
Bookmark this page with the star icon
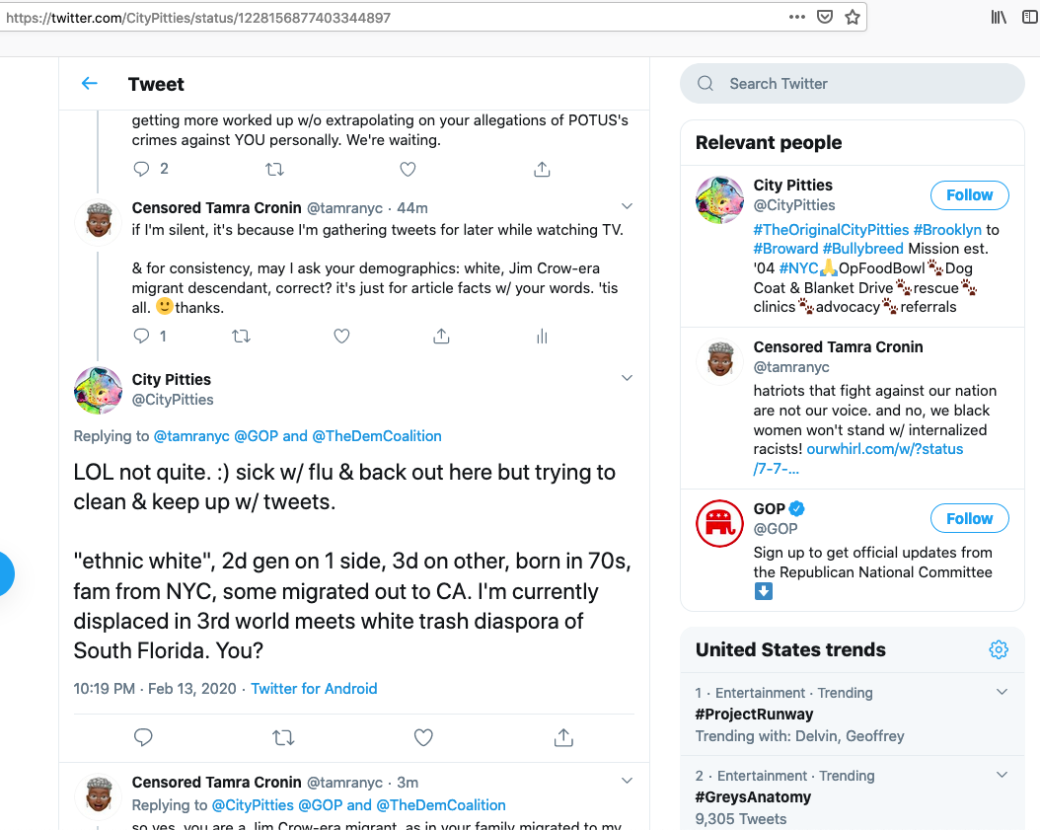pos(853,17)
